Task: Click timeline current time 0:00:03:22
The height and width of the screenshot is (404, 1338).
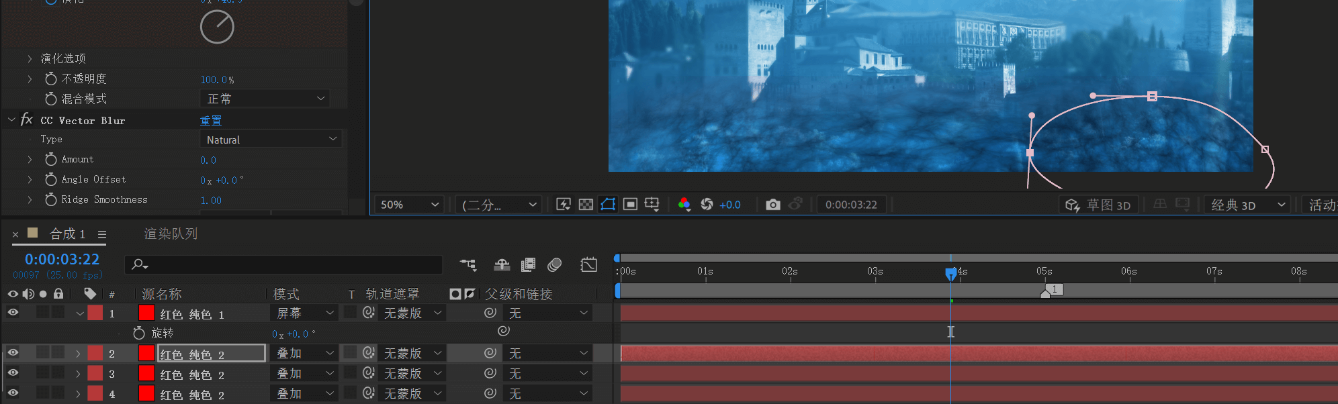Action: click(x=62, y=259)
